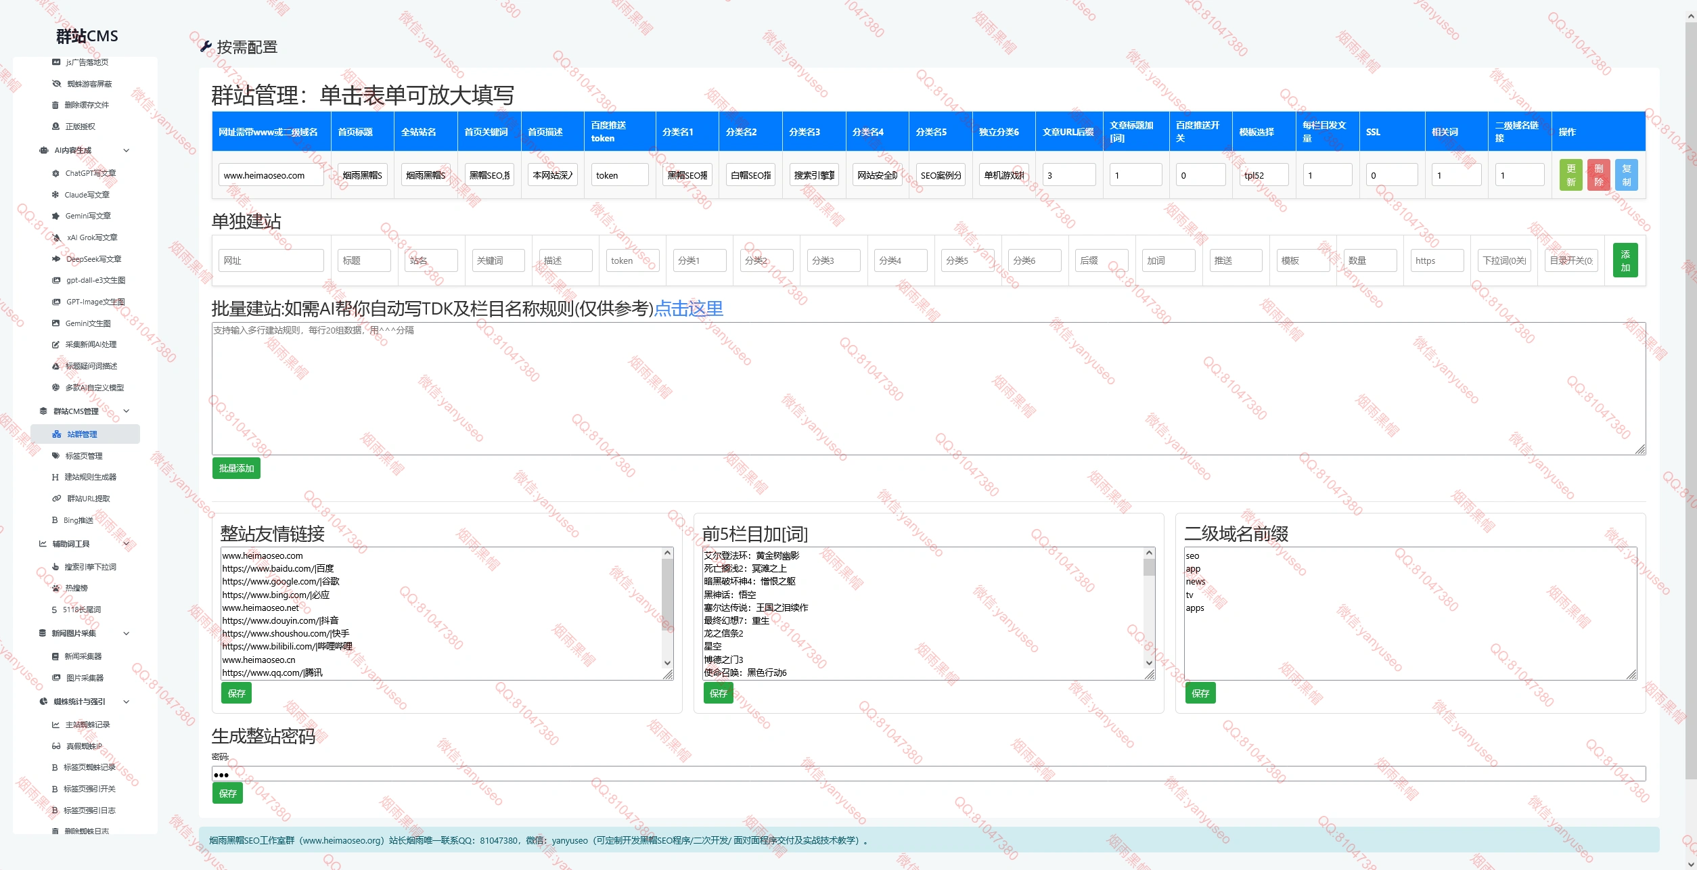Open 标签页强引开关 menu item
1697x870 pixels.
(x=85, y=789)
